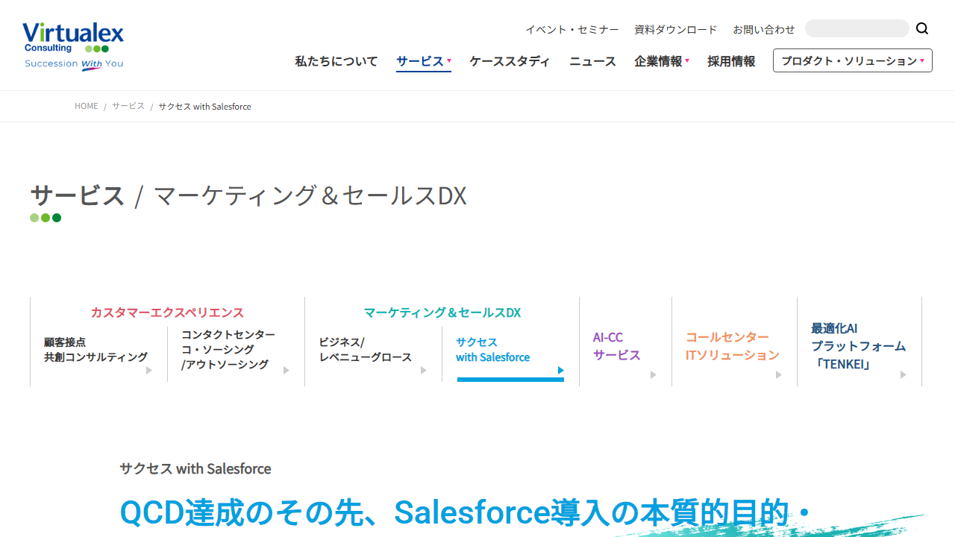The width and height of the screenshot is (955, 537).
Task: Click the arrow icon in ビジネス/レベニューグロース tile
Action: tap(423, 370)
